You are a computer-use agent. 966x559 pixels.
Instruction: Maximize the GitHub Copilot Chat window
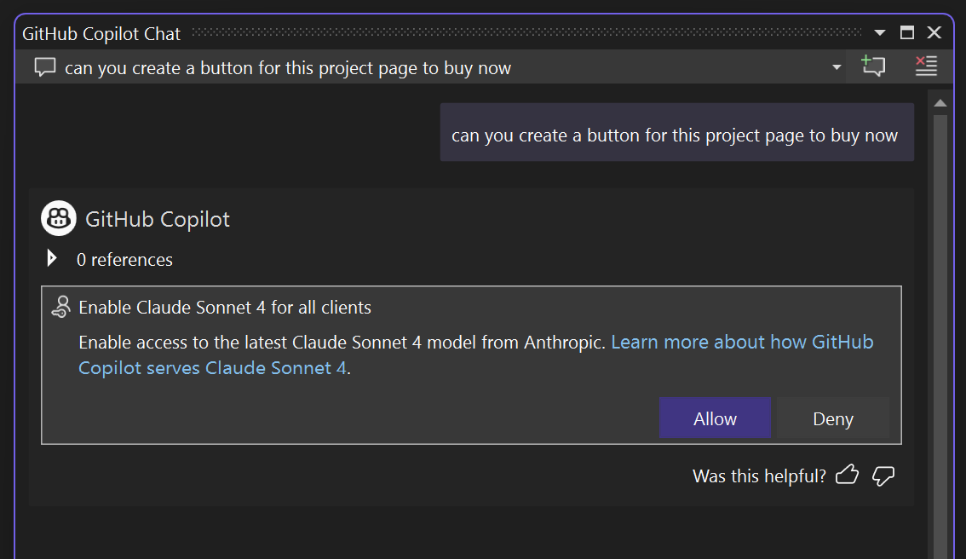(907, 33)
